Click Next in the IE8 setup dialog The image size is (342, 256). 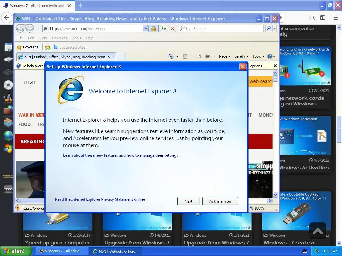point(188,201)
